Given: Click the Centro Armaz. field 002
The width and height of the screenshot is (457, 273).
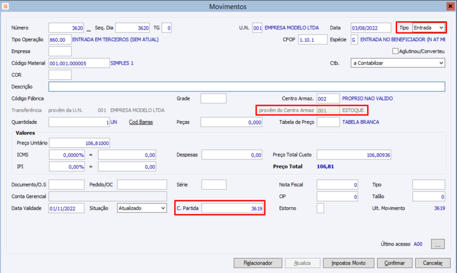Looking at the screenshot, I should pyautogui.click(x=328, y=98).
